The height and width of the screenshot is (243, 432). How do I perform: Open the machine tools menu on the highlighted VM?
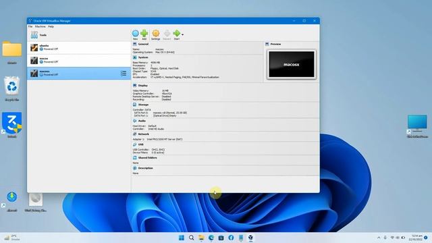124,74
